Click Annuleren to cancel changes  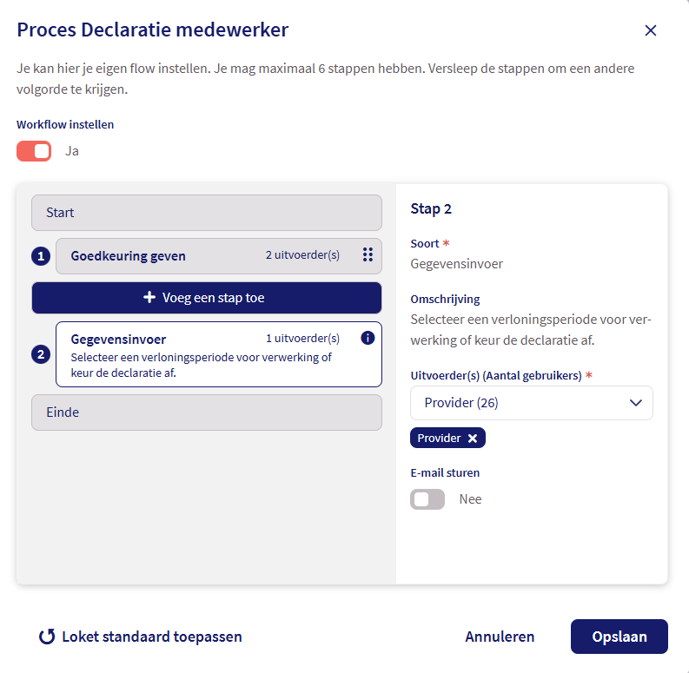point(500,637)
